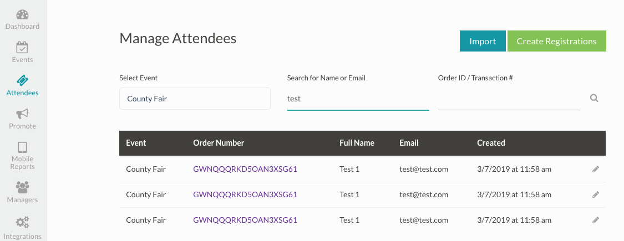Open the Managers people icon
Viewport: 624px width, 241px height.
tap(22, 187)
